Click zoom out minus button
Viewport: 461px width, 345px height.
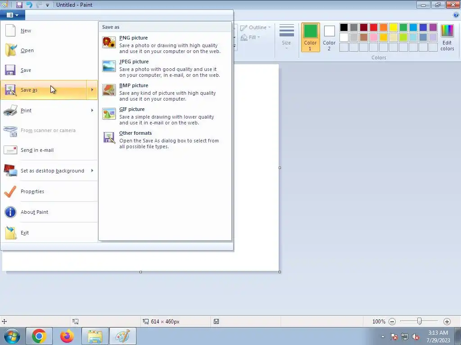click(x=392, y=322)
